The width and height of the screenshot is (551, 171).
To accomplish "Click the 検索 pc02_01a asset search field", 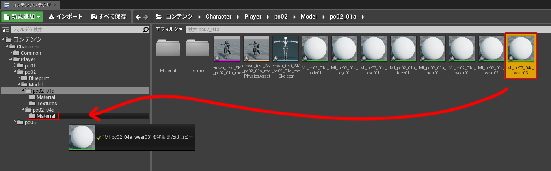I will coord(367,30).
